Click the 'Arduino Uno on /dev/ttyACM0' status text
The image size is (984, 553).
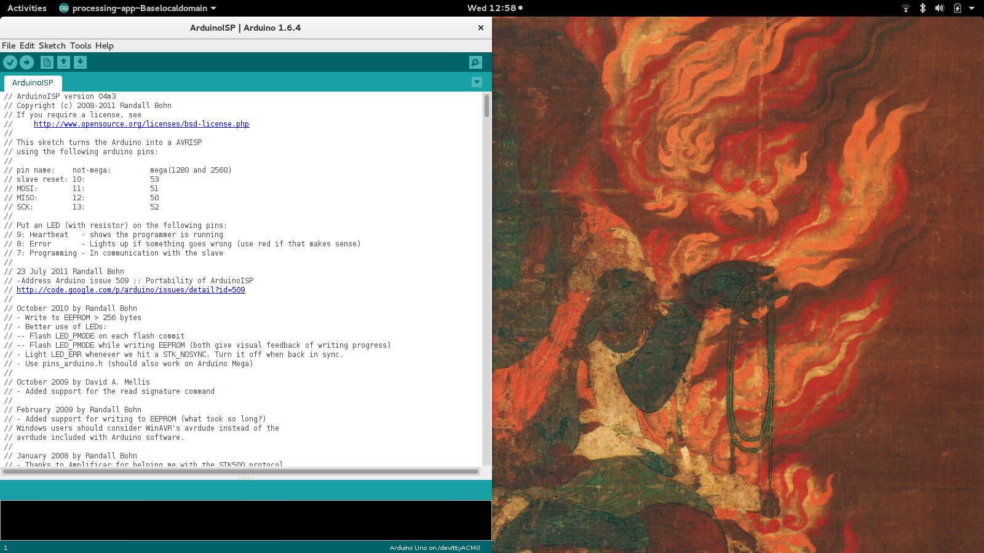tap(435, 547)
